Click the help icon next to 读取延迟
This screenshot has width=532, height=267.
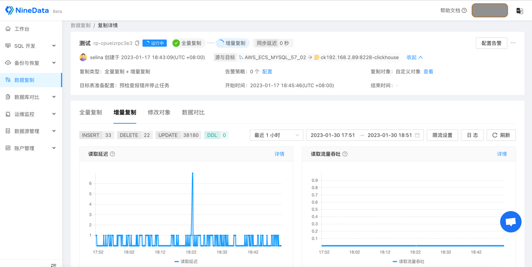[x=112, y=154]
